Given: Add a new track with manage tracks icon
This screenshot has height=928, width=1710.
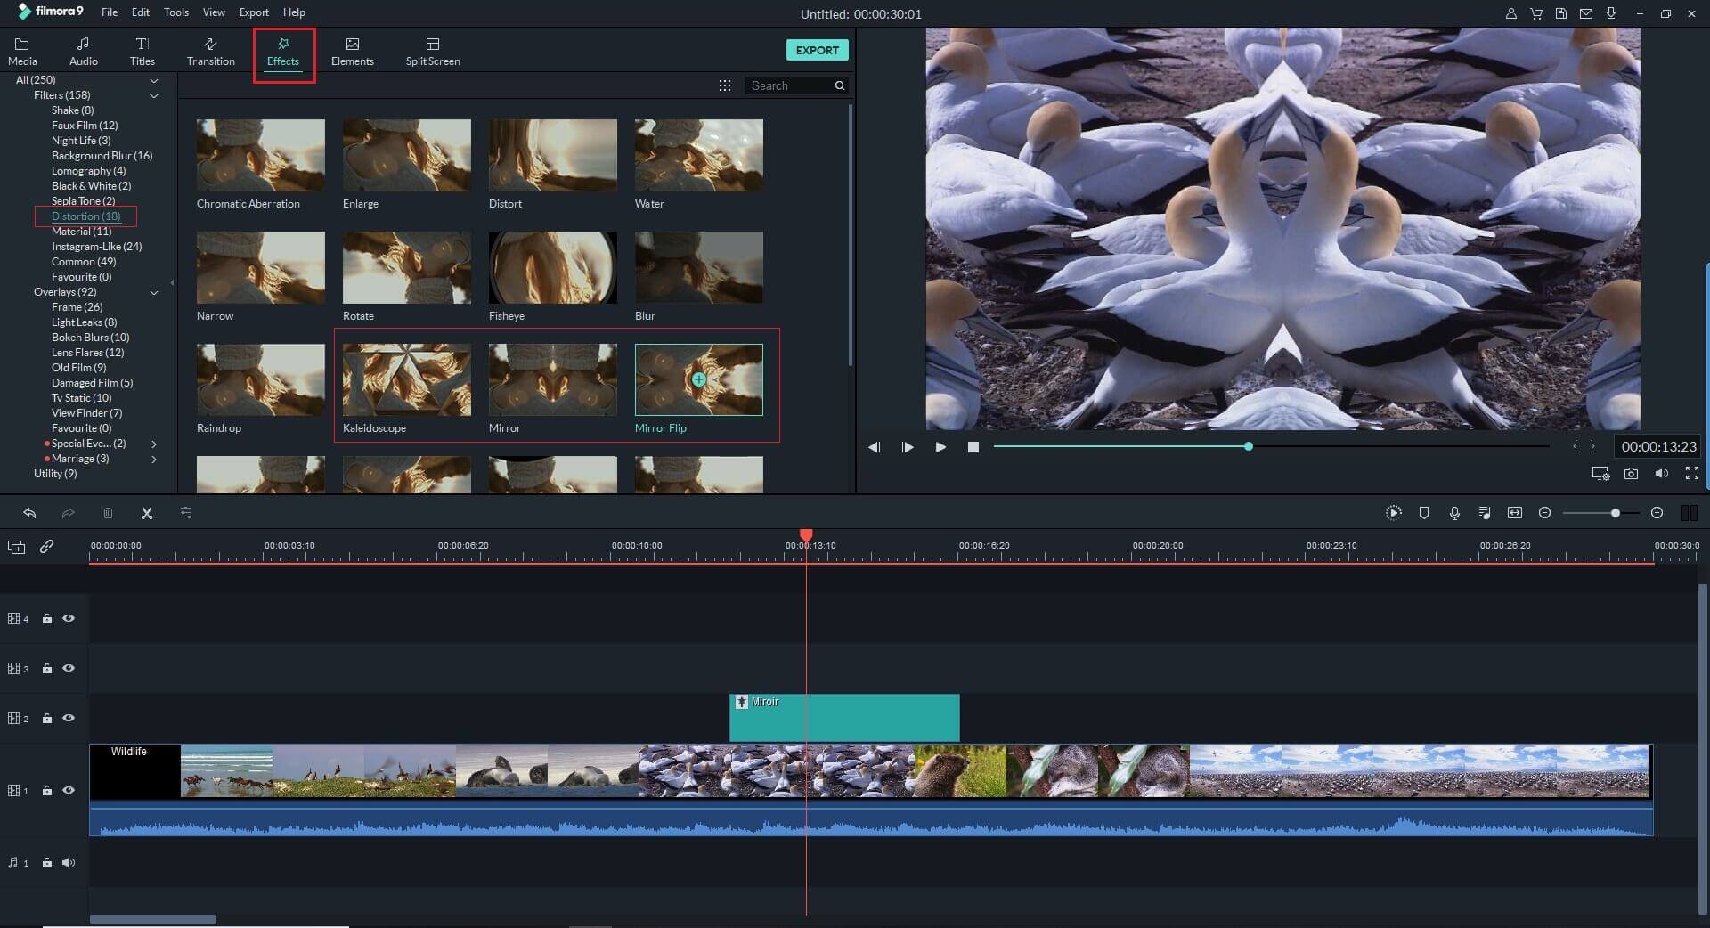Looking at the screenshot, I should (x=16, y=547).
